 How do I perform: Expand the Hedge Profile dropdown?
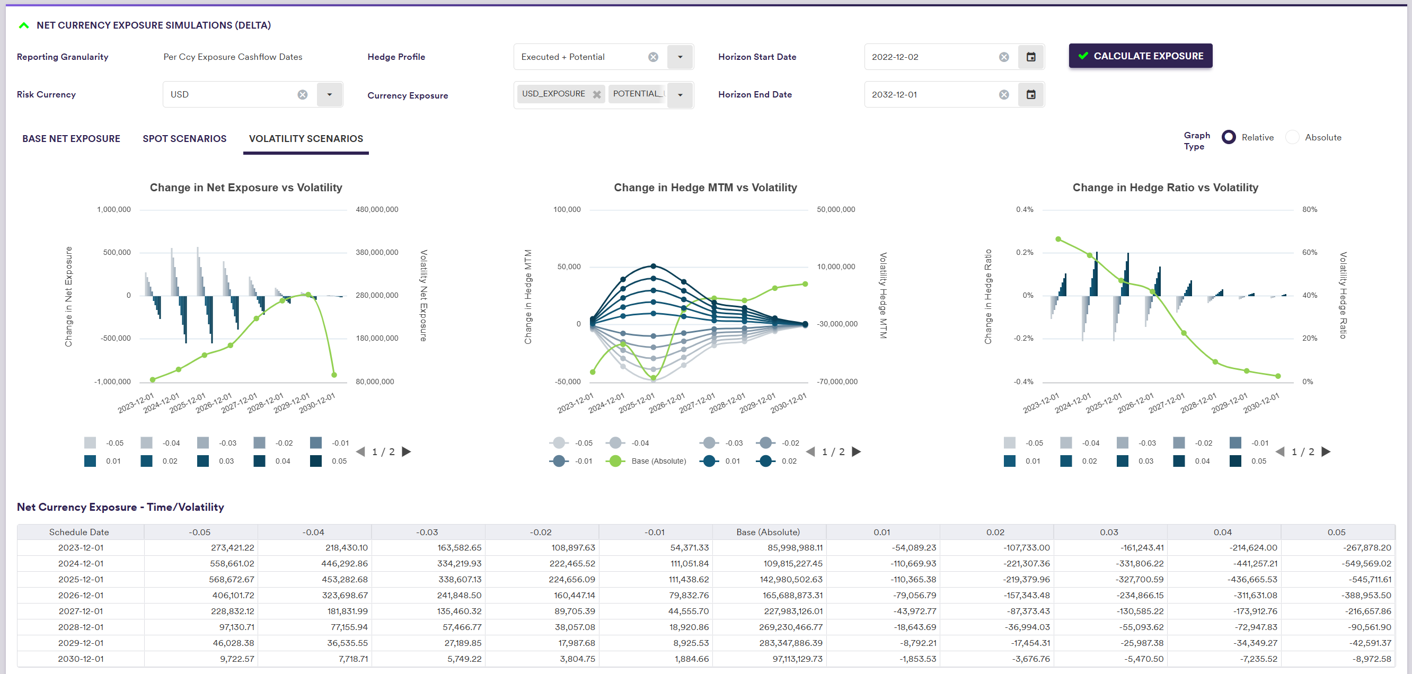(x=679, y=57)
